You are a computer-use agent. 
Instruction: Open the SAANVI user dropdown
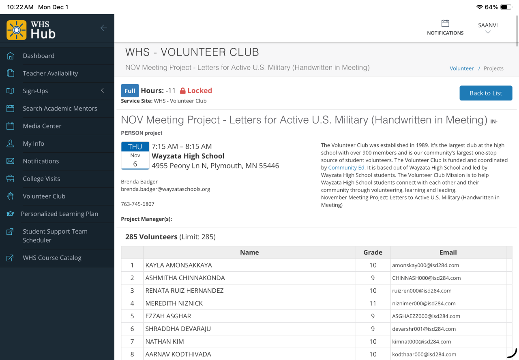pos(488,28)
